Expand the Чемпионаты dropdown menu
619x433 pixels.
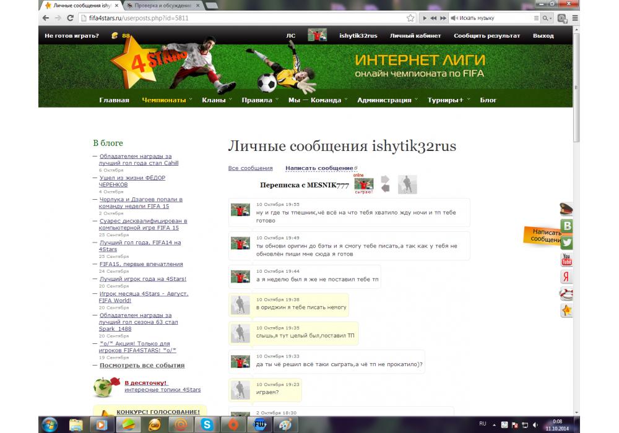(x=166, y=100)
